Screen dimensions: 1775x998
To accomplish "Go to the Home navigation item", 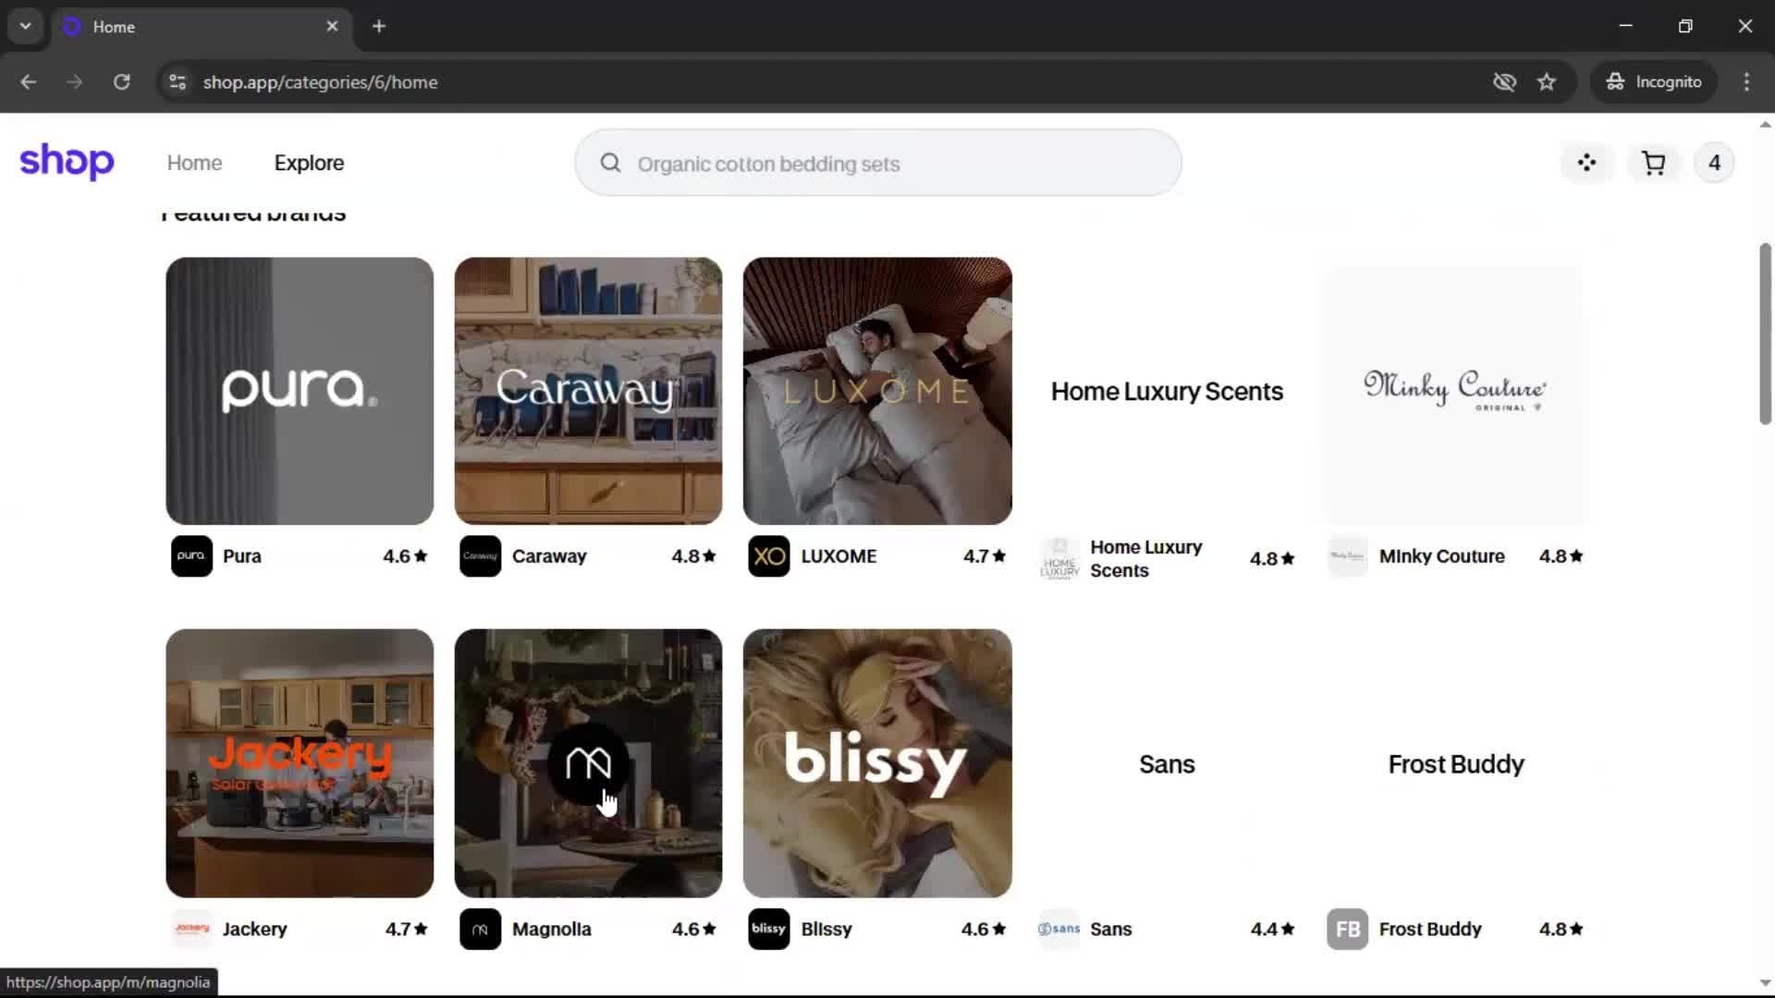I will pyautogui.click(x=194, y=164).
